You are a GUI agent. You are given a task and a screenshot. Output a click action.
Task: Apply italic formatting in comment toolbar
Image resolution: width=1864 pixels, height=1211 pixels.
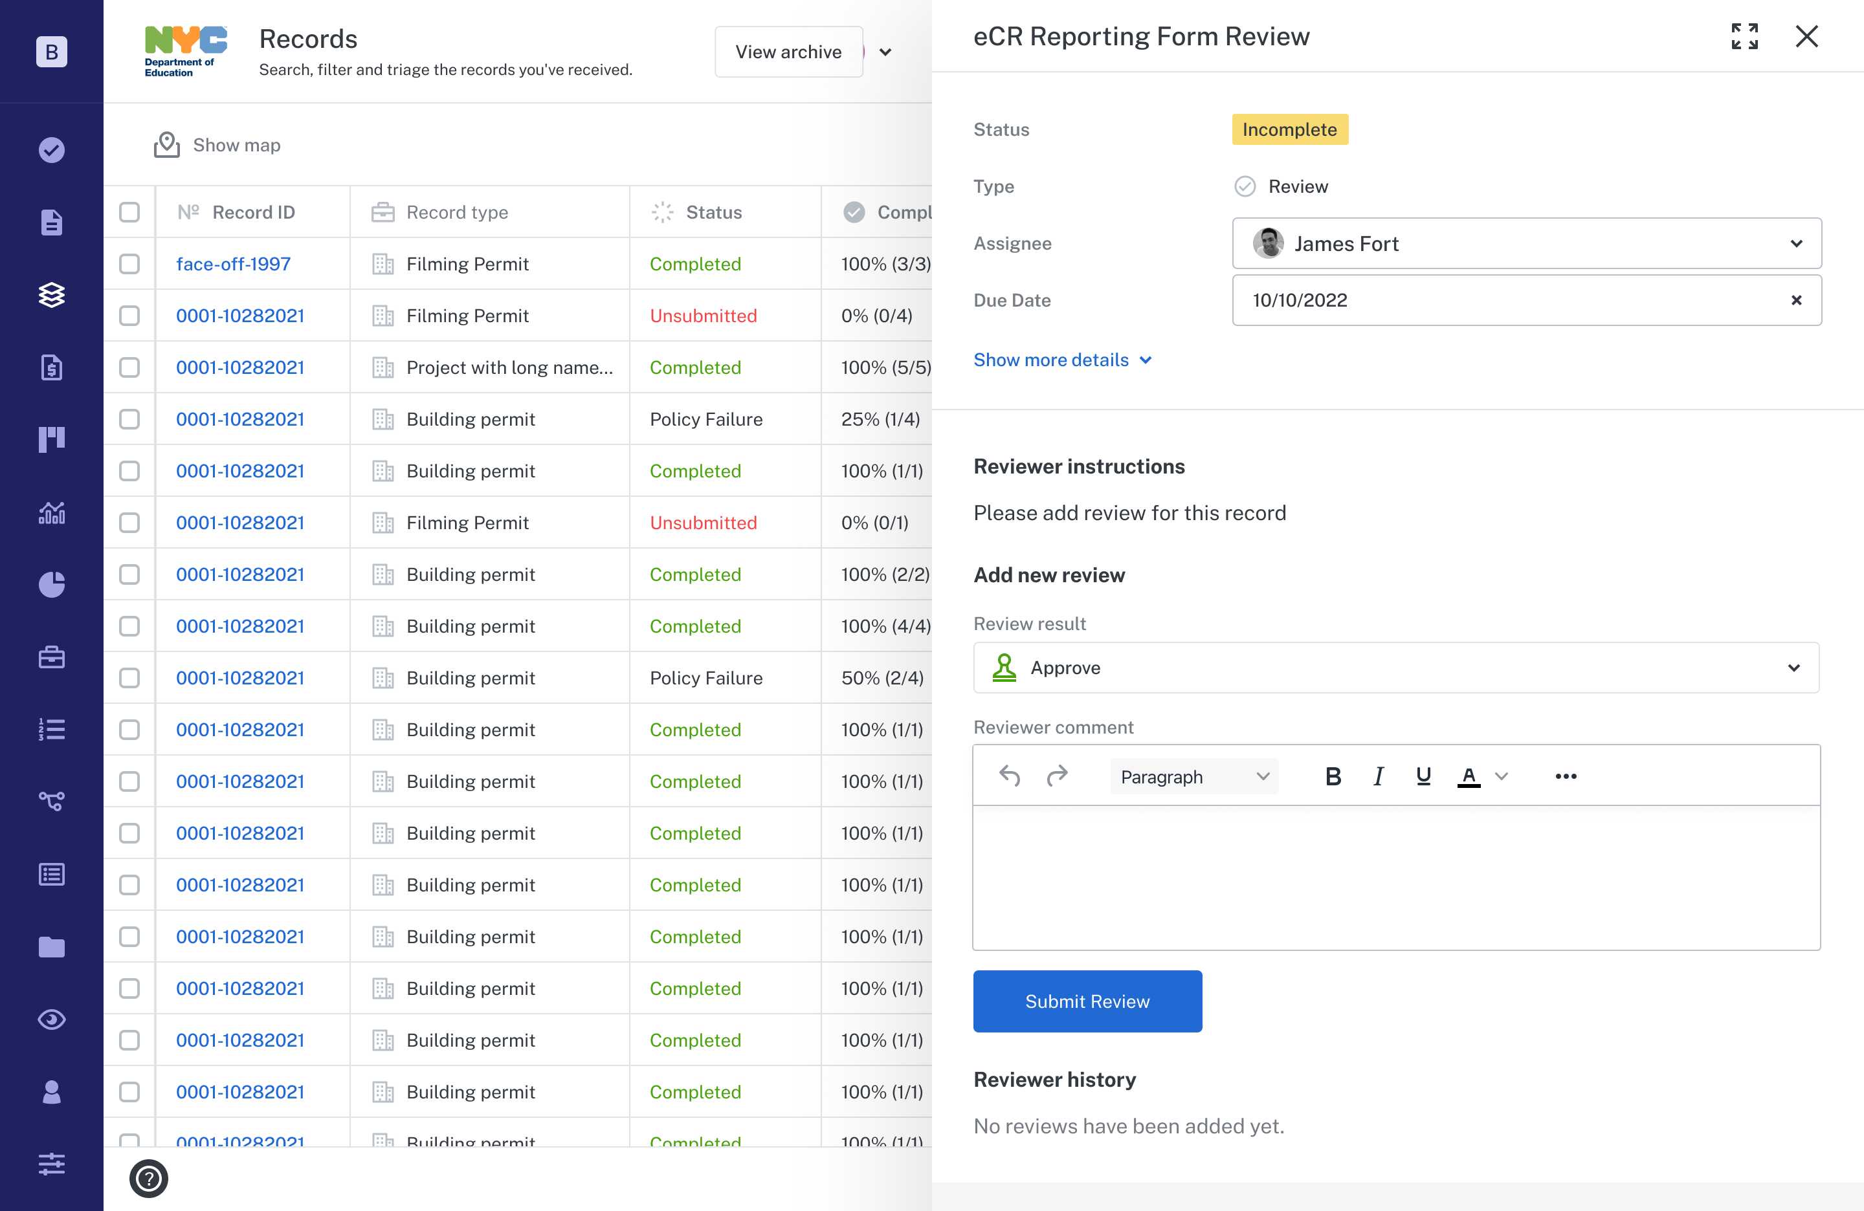click(x=1379, y=776)
